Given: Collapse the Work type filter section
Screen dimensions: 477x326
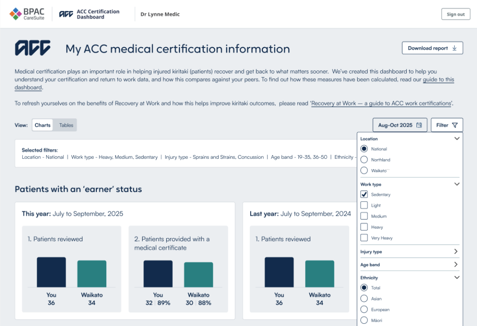Looking at the screenshot, I should point(457,184).
